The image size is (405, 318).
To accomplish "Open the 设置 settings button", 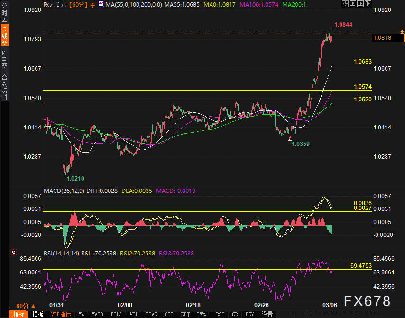I will pos(267,314).
